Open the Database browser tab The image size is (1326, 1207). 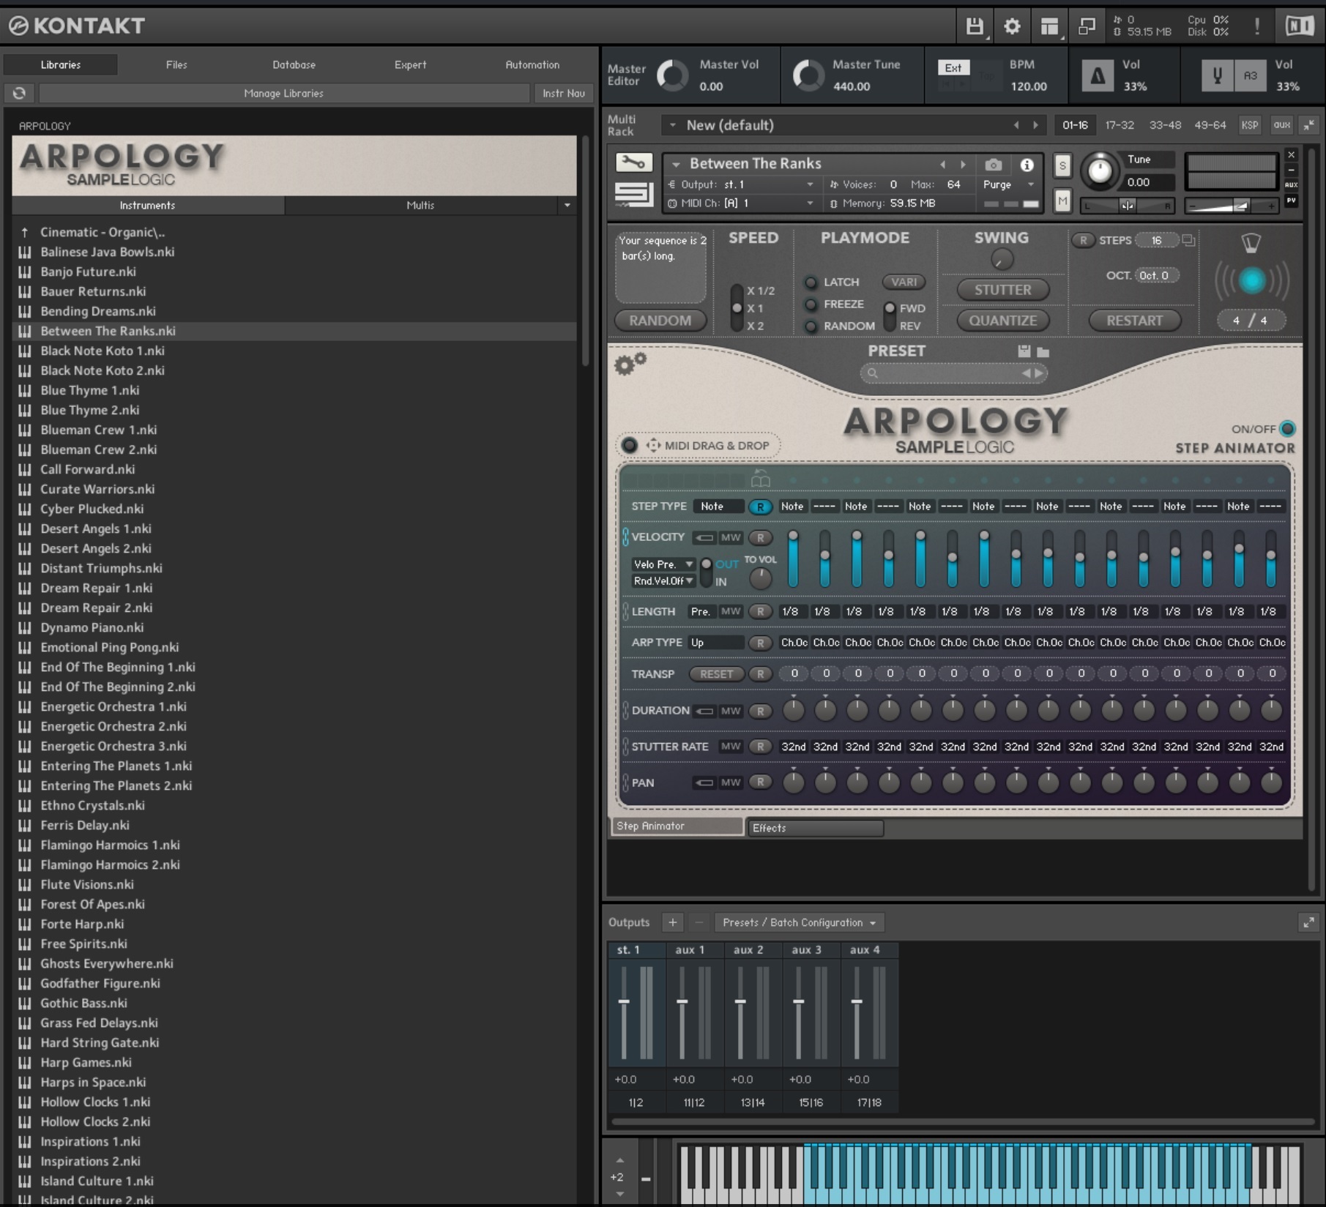click(293, 64)
